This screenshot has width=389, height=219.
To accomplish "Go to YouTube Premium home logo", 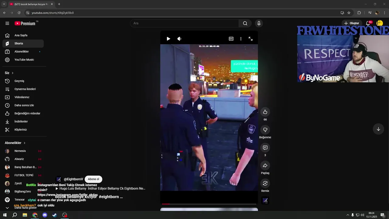I will 25,23.
